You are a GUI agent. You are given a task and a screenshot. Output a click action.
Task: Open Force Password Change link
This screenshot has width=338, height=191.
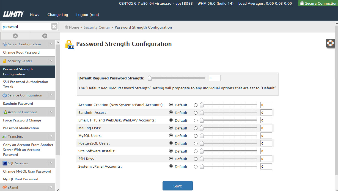[x=22, y=120]
